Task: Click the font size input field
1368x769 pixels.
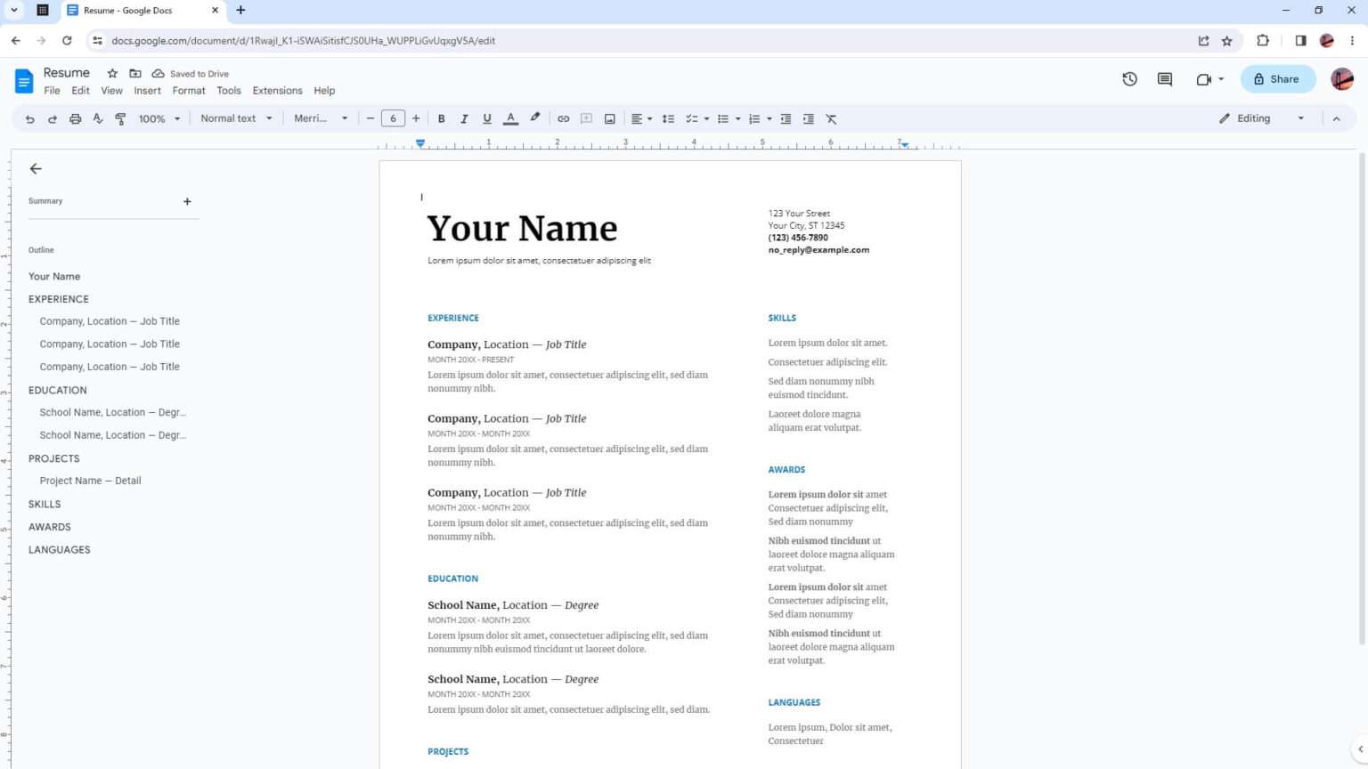Action: [x=393, y=117]
